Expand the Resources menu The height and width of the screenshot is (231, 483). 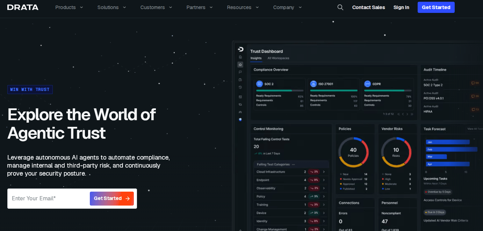click(243, 7)
